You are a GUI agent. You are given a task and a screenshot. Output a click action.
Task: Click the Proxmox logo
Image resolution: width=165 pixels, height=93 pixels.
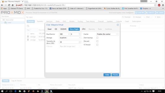click(x=13, y=13)
